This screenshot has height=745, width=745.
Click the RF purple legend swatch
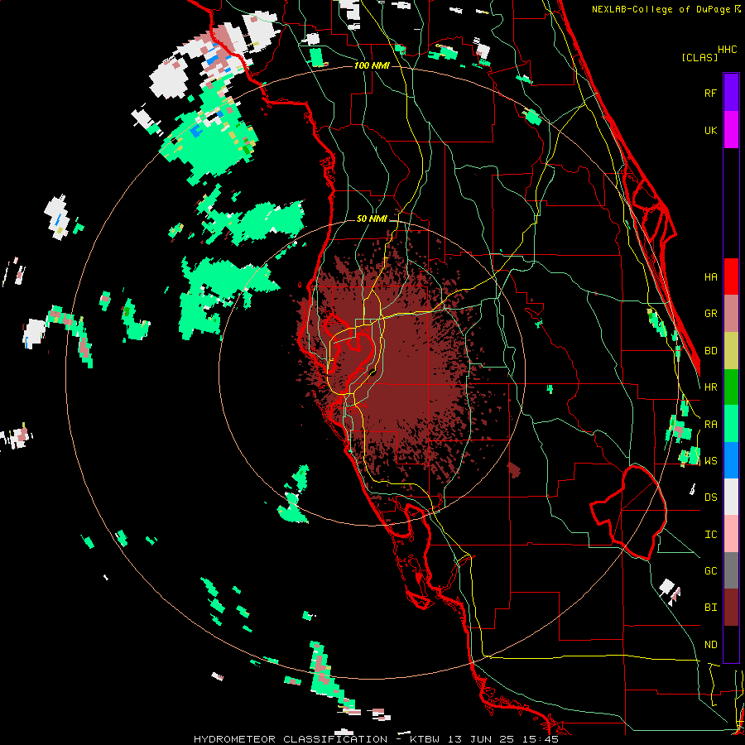[731, 93]
